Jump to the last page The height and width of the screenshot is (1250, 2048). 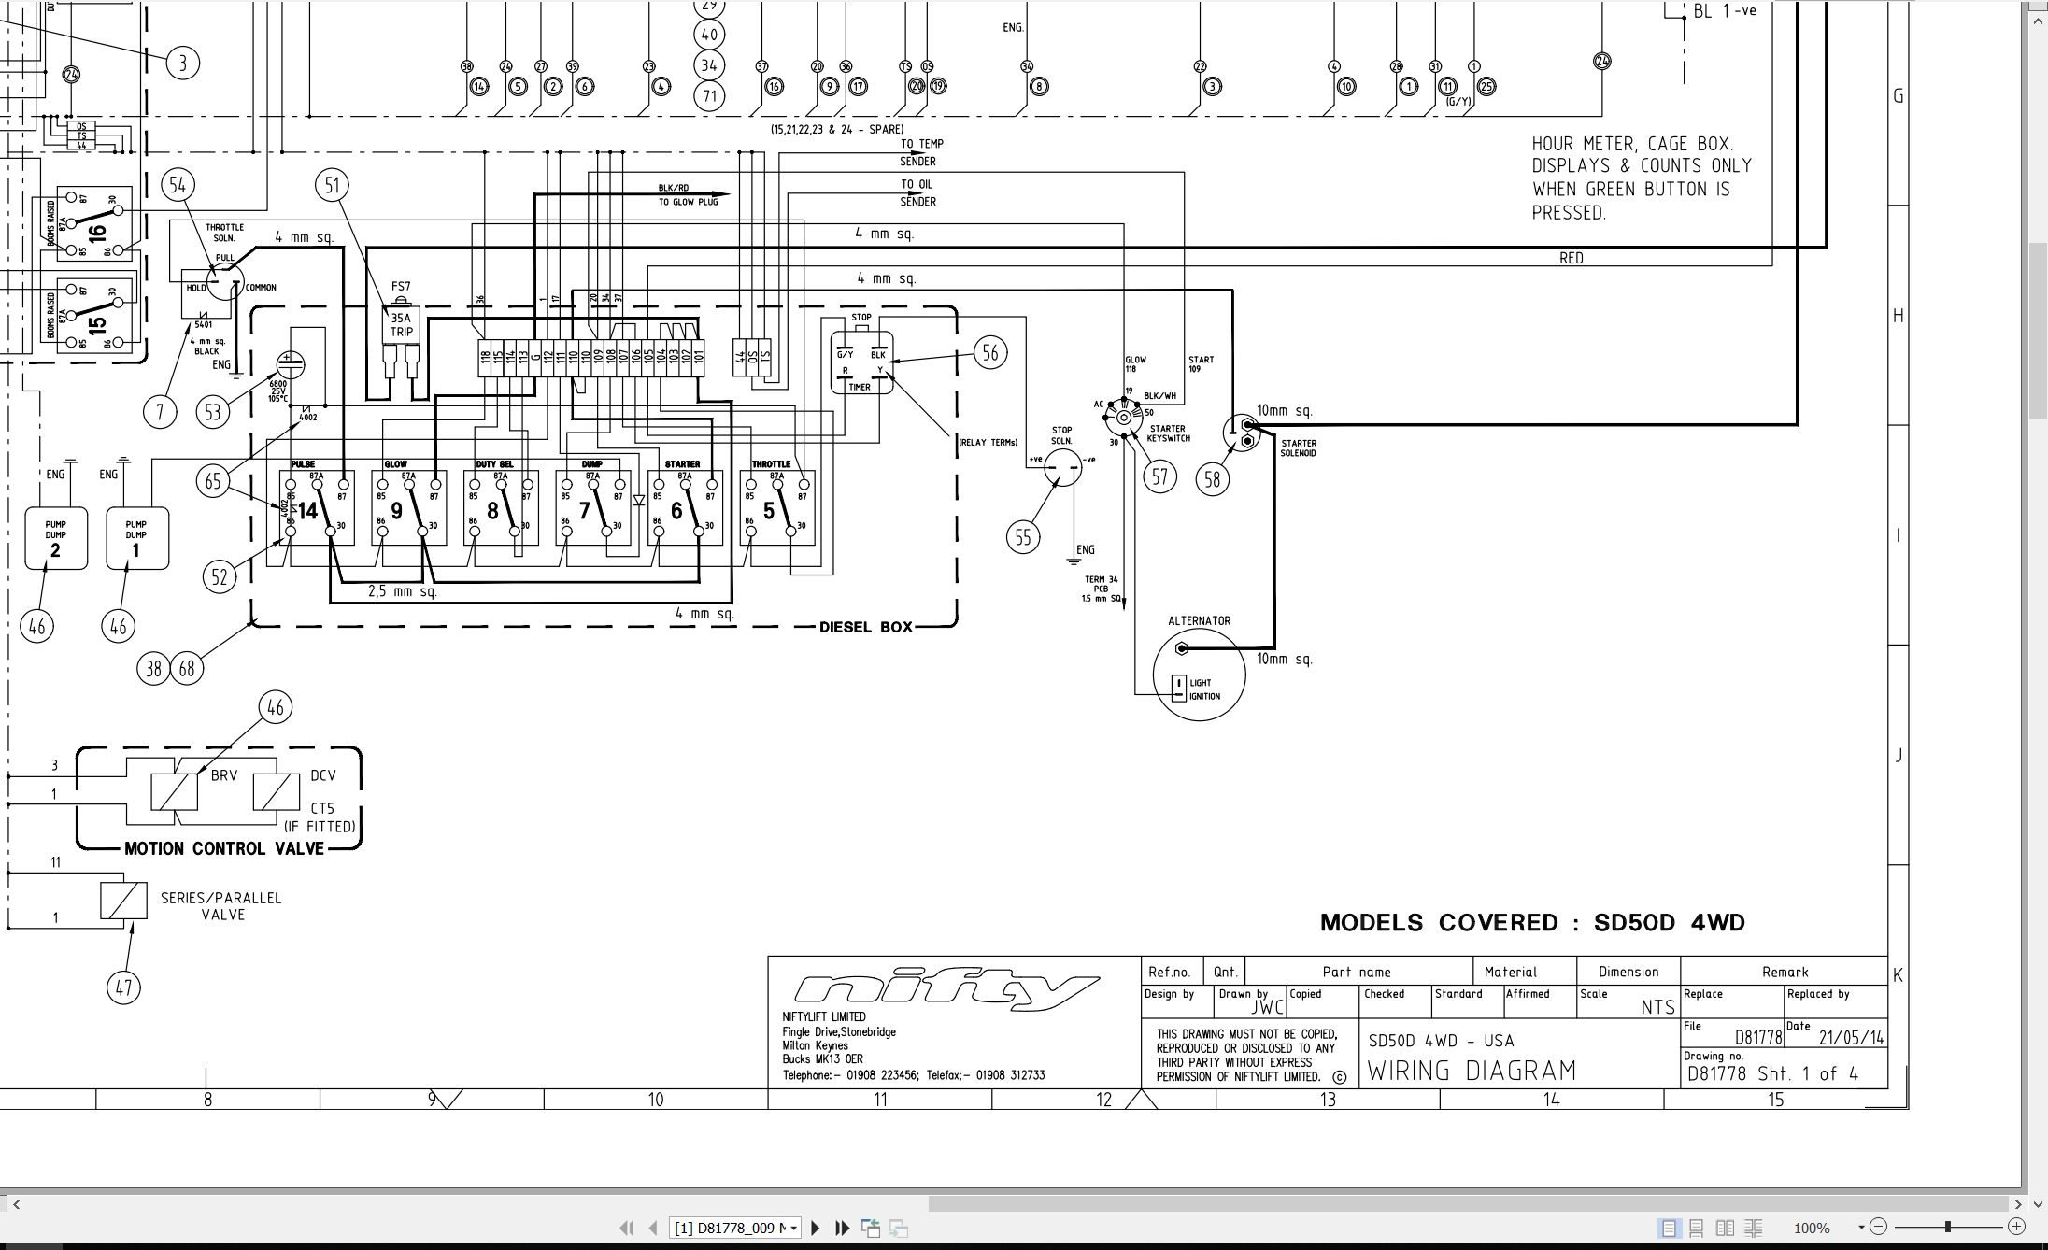tap(842, 1228)
